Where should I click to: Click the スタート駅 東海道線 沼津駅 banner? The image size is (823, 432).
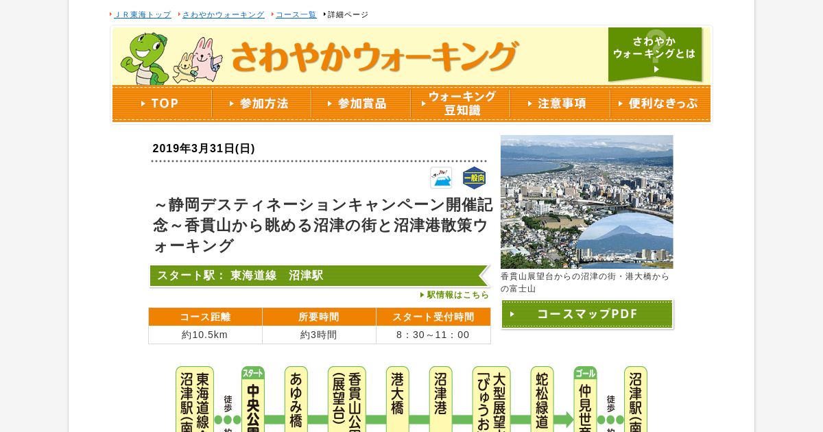[x=320, y=276]
